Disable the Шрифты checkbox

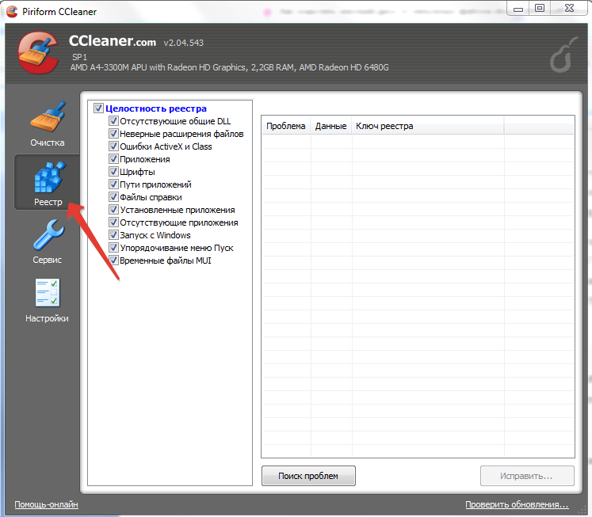point(113,172)
